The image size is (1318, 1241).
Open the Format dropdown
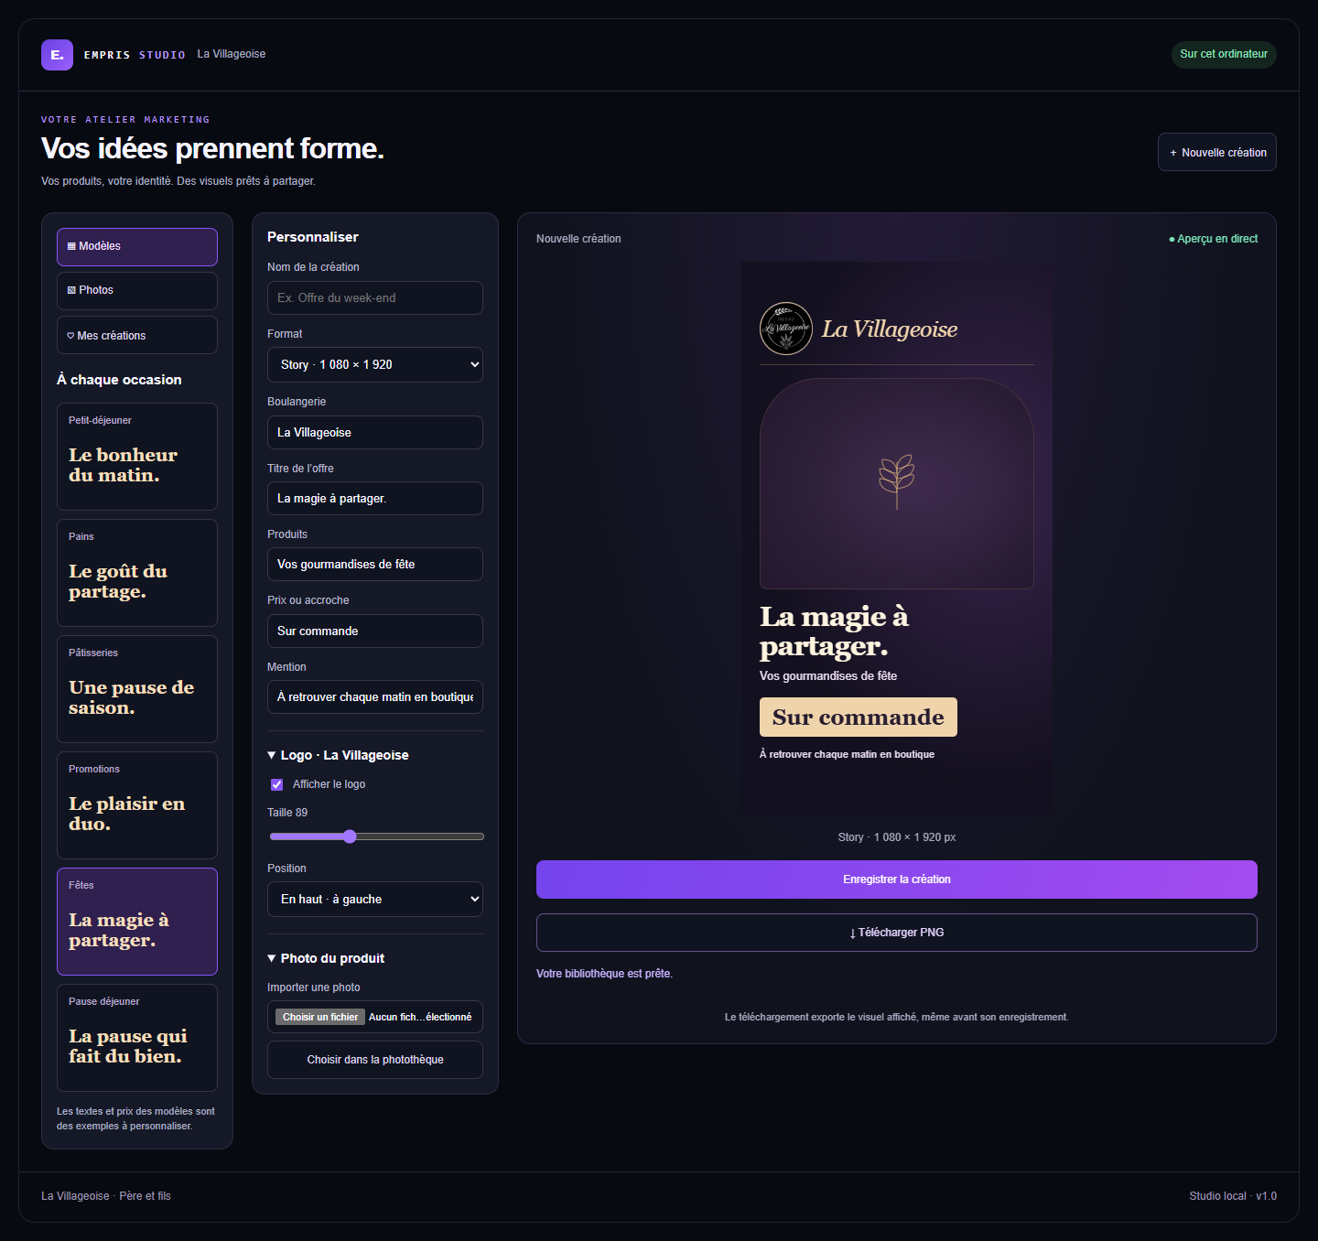pyautogui.click(x=375, y=364)
